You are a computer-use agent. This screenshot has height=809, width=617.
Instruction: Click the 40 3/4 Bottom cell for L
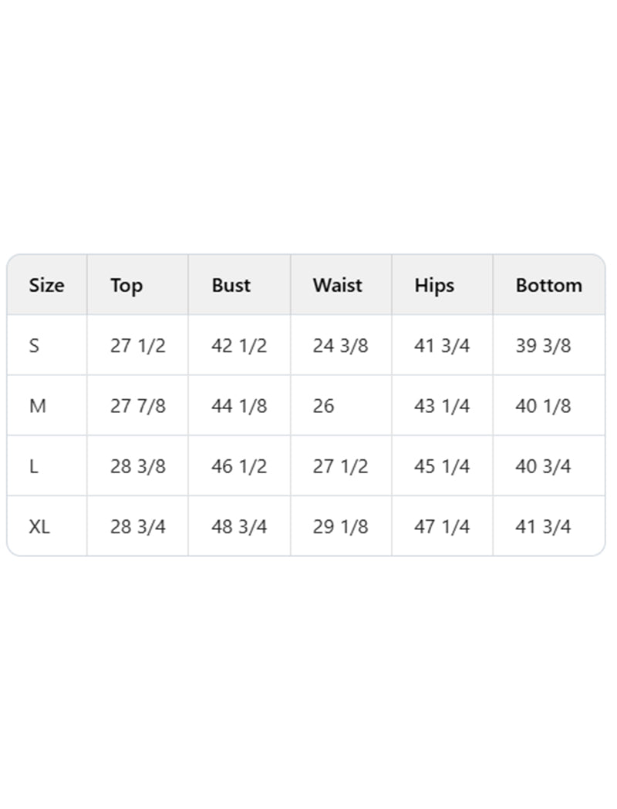(x=543, y=466)
